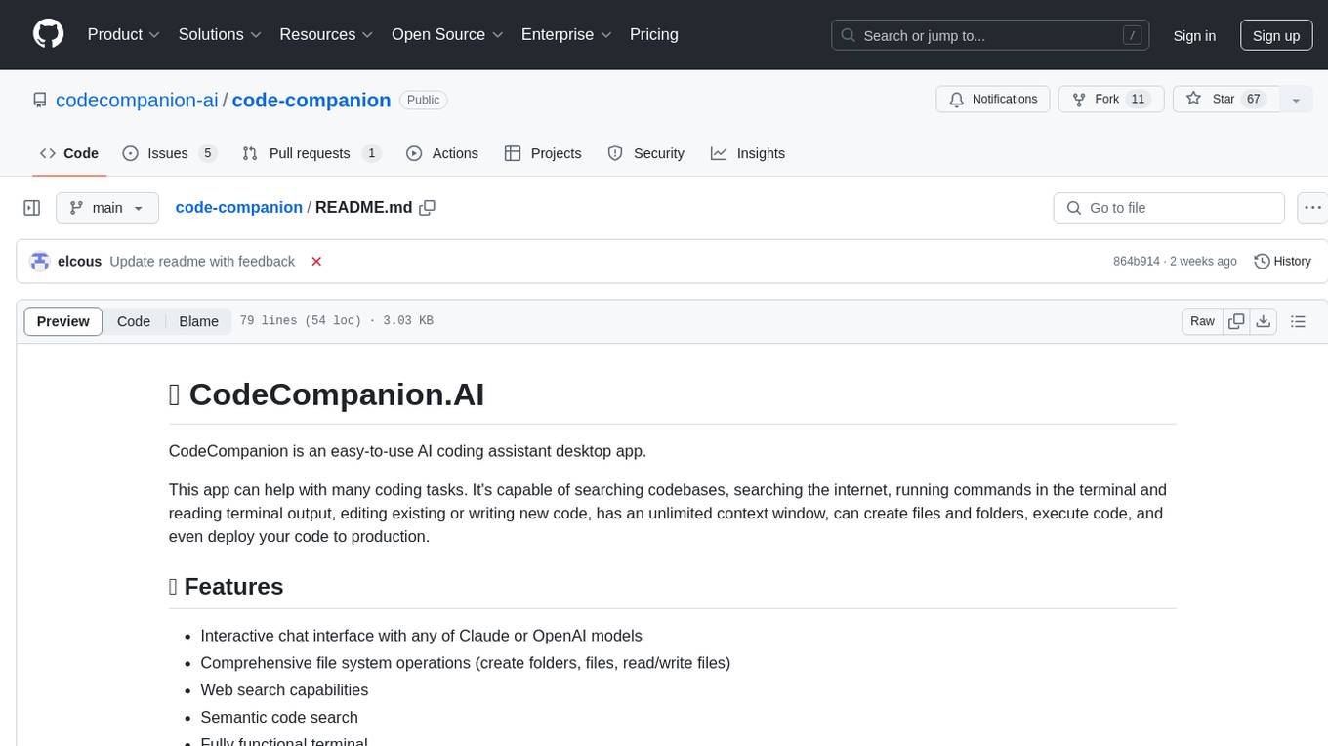Click the Notifications bell button
The width and height of the screenshot is (1328, 746).
(x=993, y=100)
